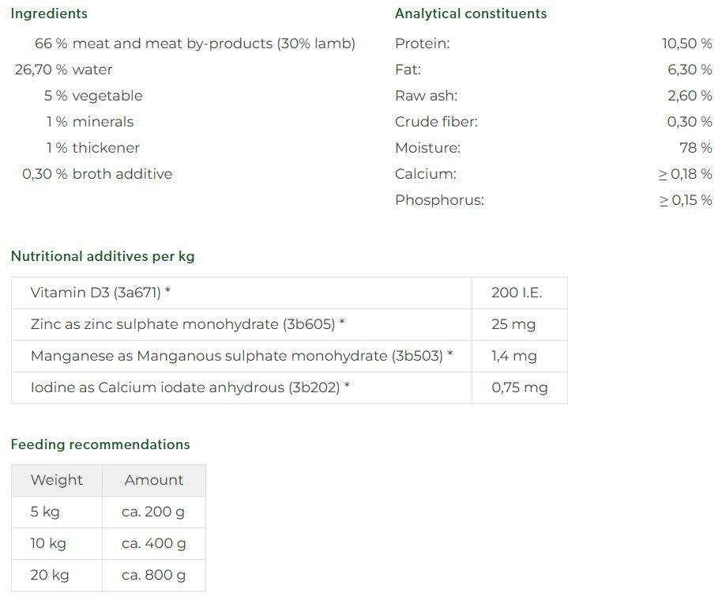
Task: Select the Zinc sulphate monohydrate row
Action: [289, 324]
